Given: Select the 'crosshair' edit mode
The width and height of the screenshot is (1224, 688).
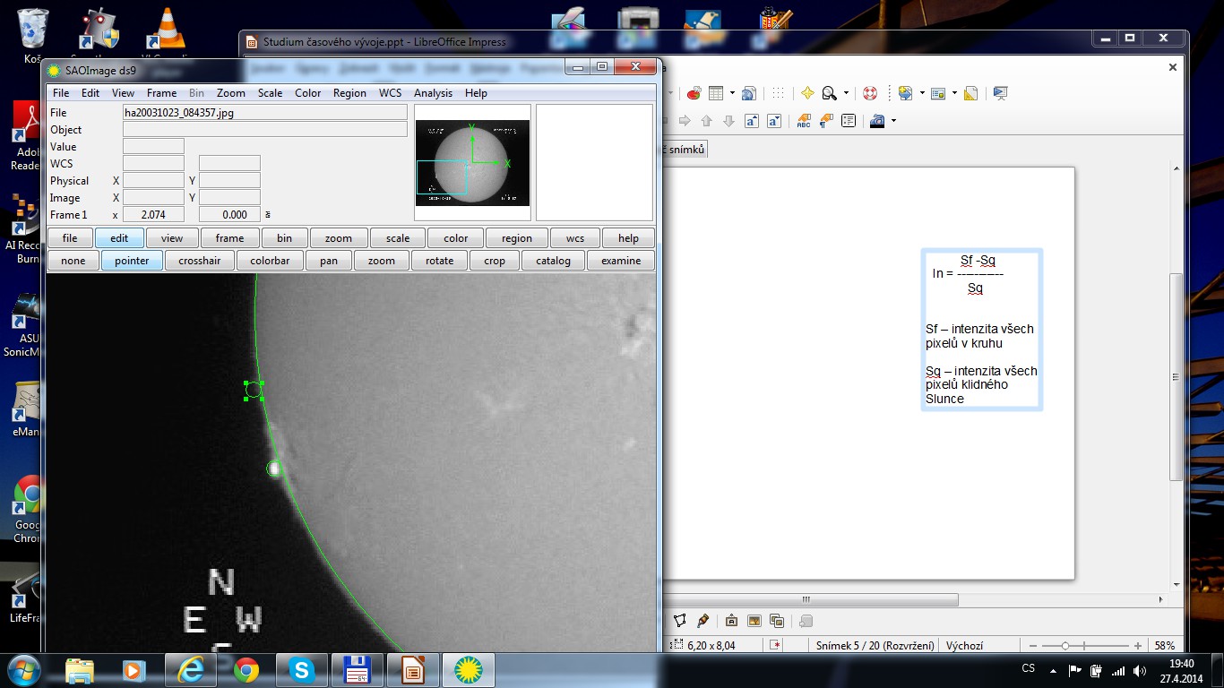Looking at the screenshot, I should click(200, 261).
